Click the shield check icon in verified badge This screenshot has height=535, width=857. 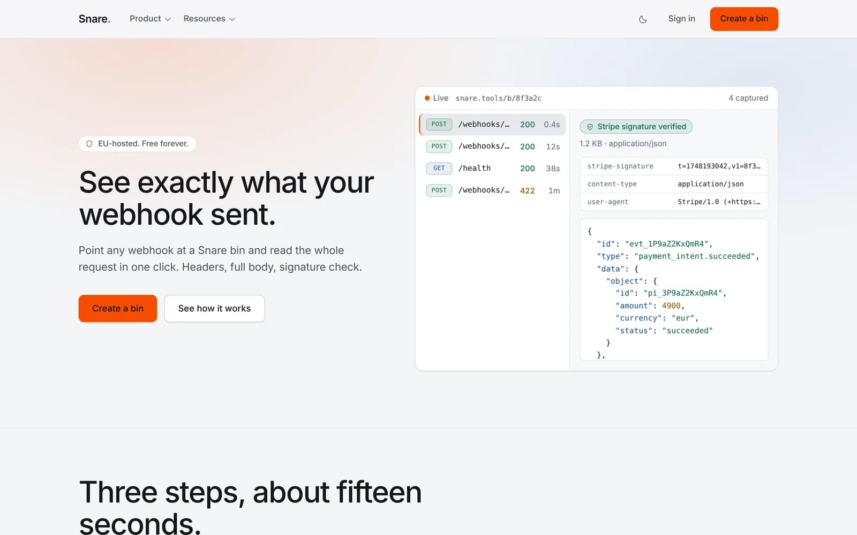click(590, 127)
